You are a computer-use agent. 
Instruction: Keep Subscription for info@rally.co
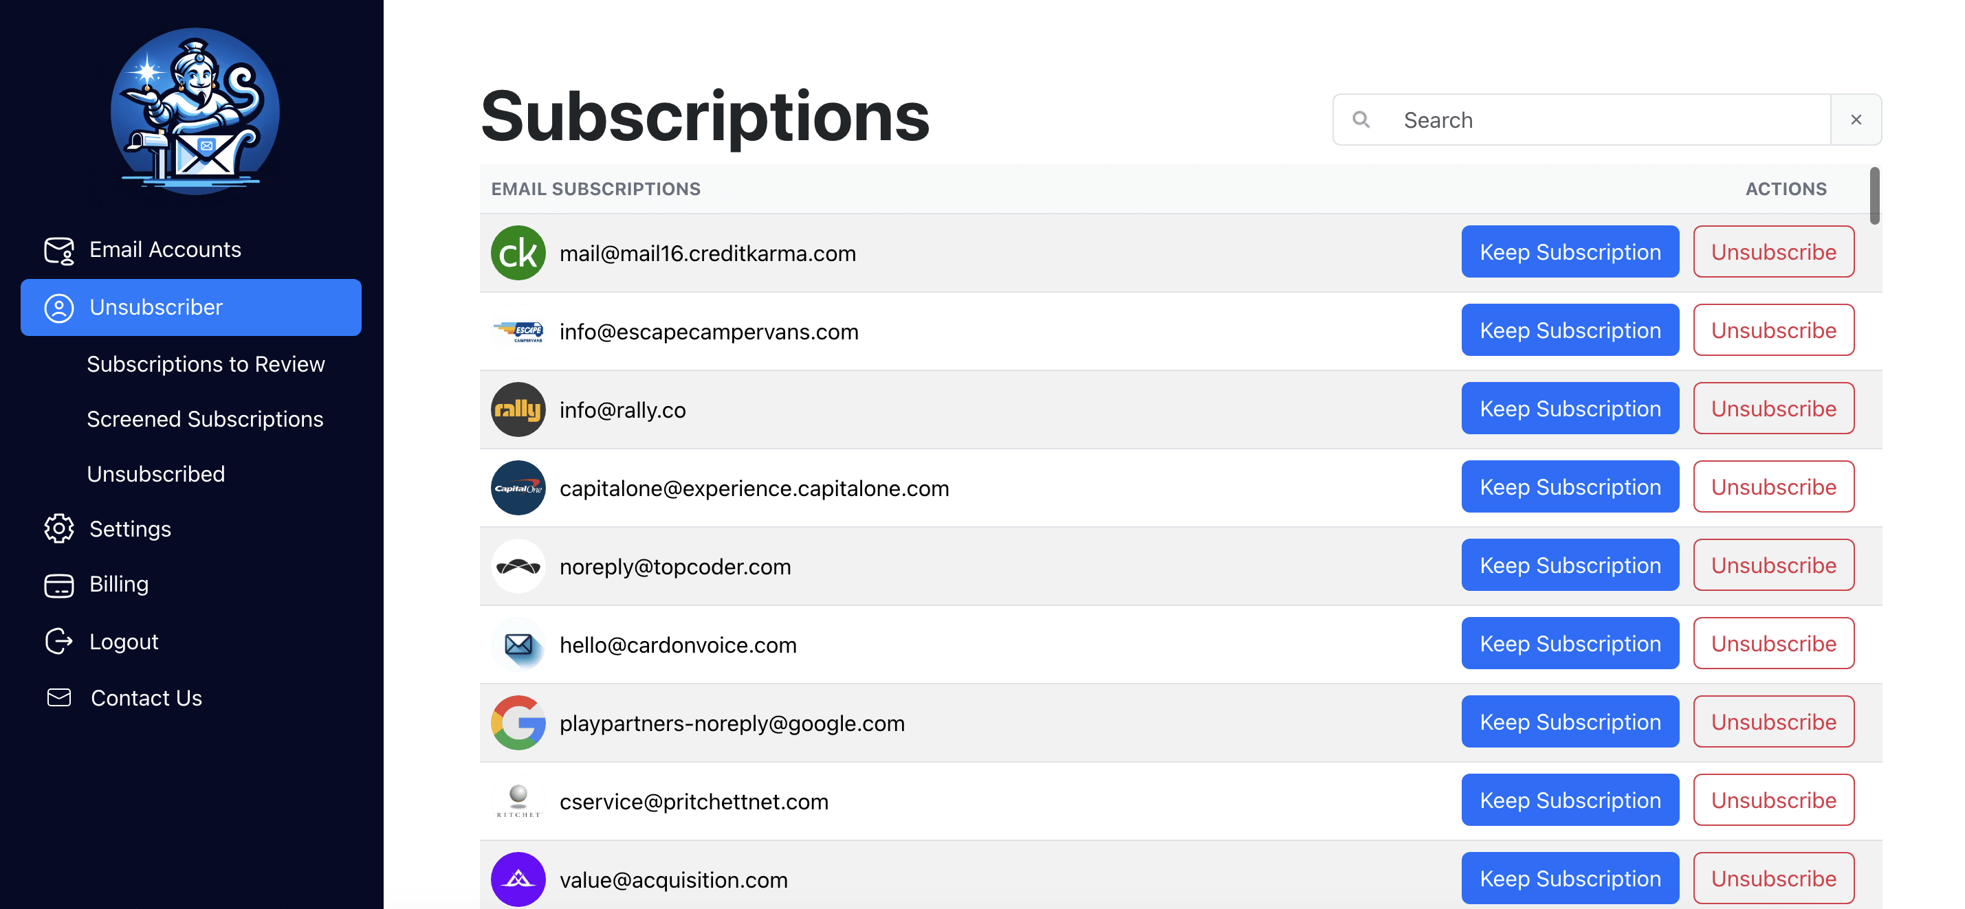click(x=1570, y=409)
